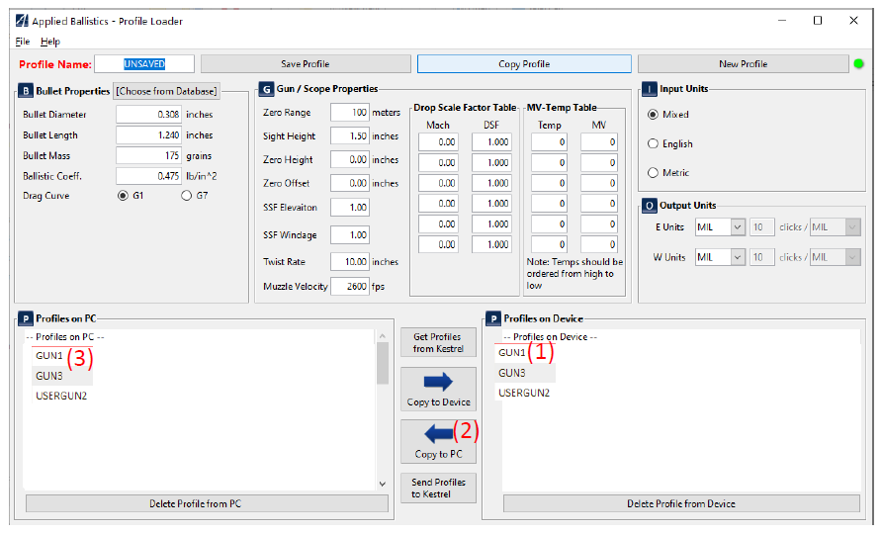Click the Muzzle Velocity field

[350, 287]
